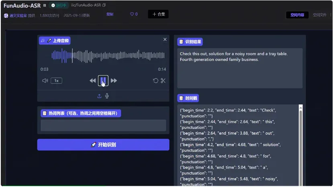Click the 'Check this out' transcript line
The height and width of the screenshot is (187, 333).
(234, 54)
